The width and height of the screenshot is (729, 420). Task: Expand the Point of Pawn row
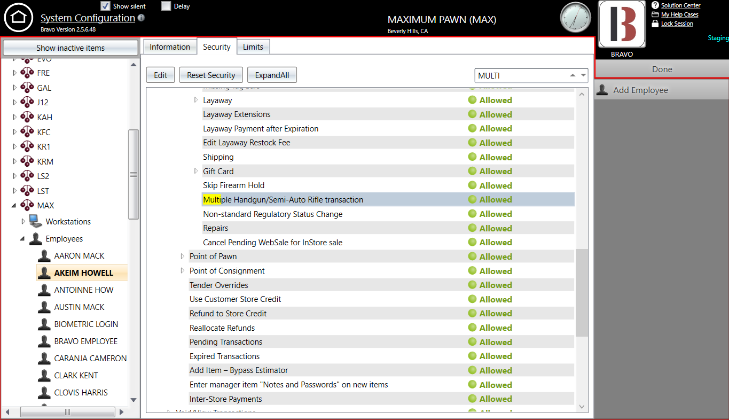pyautogui.click(x=183, y=256)
